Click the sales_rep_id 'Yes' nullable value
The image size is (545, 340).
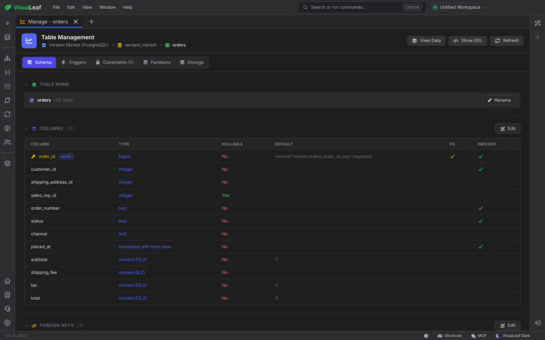pyautogui.click(x=226, y=196)
